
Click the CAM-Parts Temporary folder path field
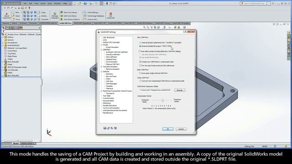pyautogui.click(x=155, y=90)
